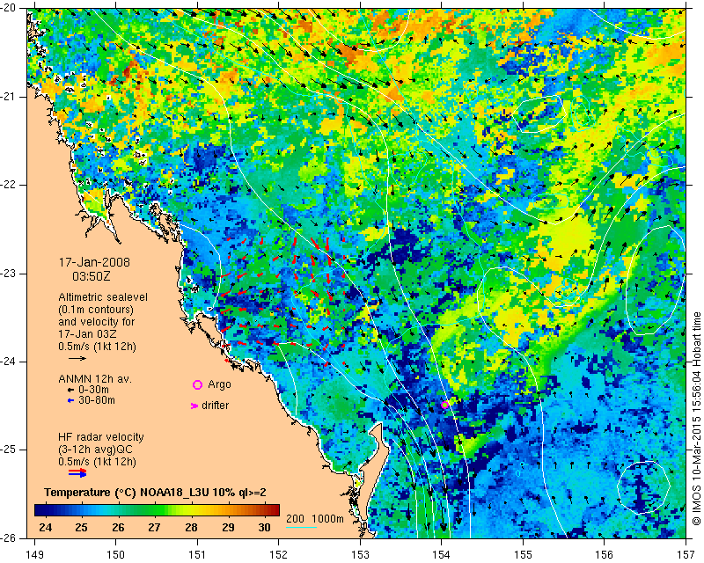Screen dimensions: 704x563
Task: Click the time label 03:50Z
Action: tap(92, 276)
